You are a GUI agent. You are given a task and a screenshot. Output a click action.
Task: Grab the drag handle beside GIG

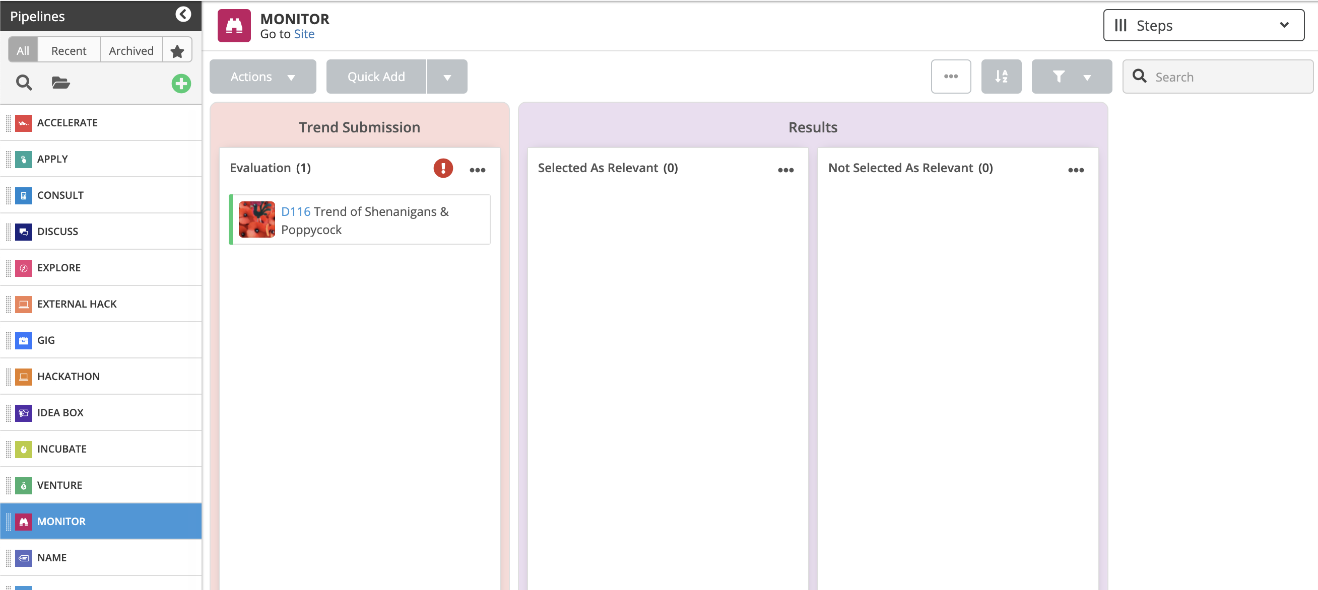[x=8, y=341]
